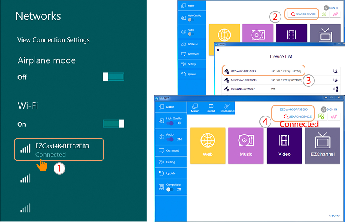
Task: Toggle Airplane mode switch
Action: 113,77
